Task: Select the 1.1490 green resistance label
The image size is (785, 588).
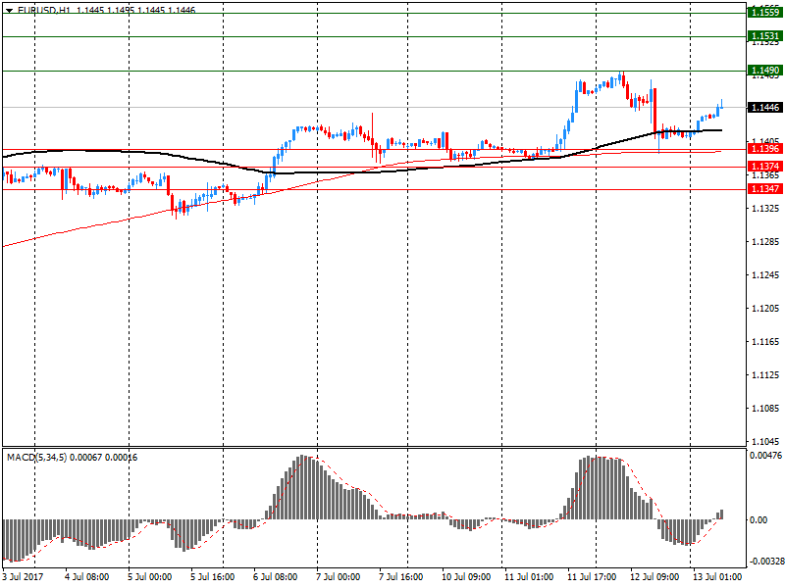Action: coord(765,71)
